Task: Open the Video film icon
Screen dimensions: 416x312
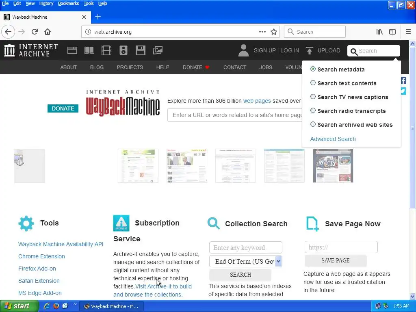Action: (x=106, y=50)
